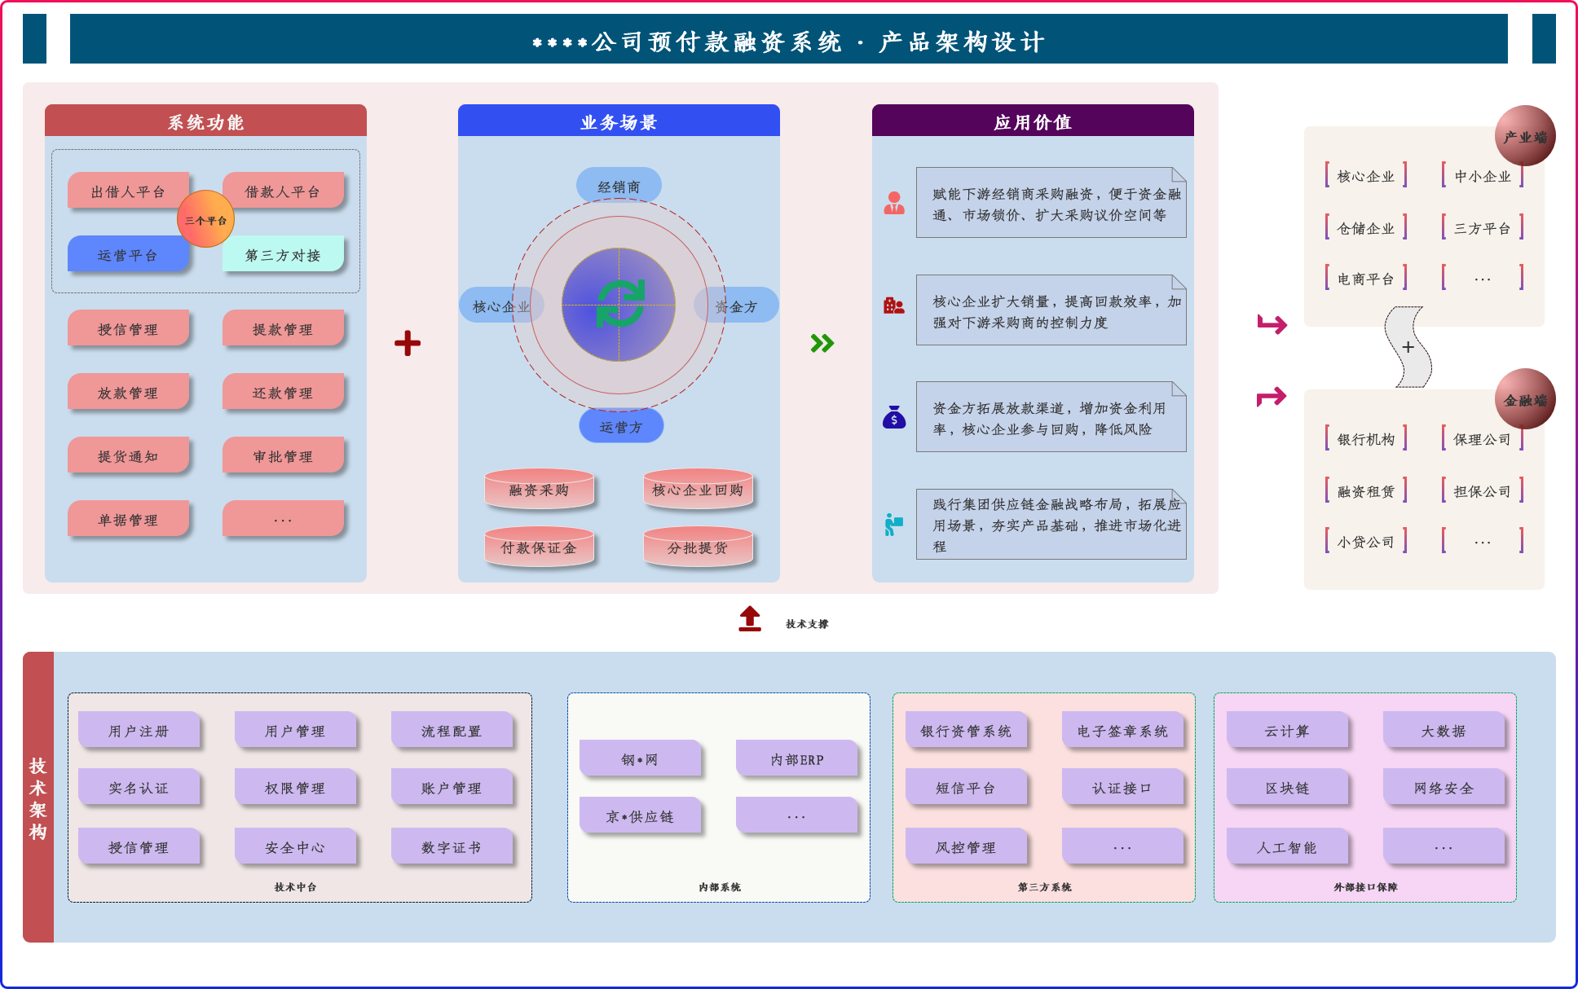Click the 金融端 round badge

point(1525,399)
